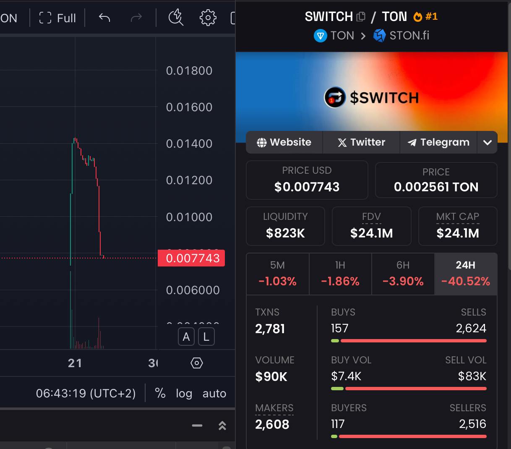Click the SELLS count 2,624
This screenshot has height=449, width=511.
click(x=471, y=328)
